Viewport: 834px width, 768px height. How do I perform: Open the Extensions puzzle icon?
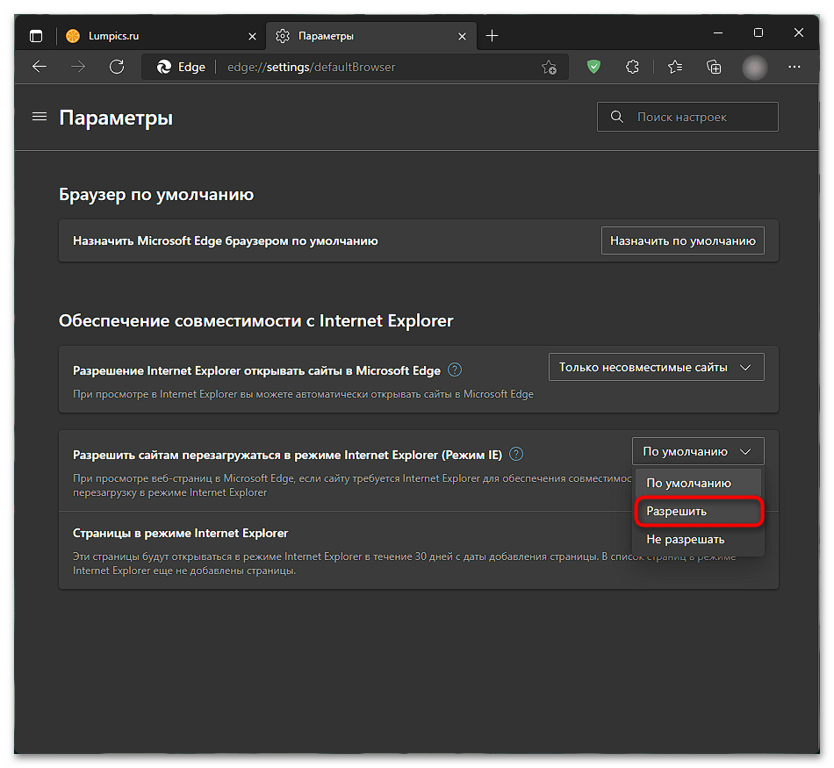coord(632,67)
